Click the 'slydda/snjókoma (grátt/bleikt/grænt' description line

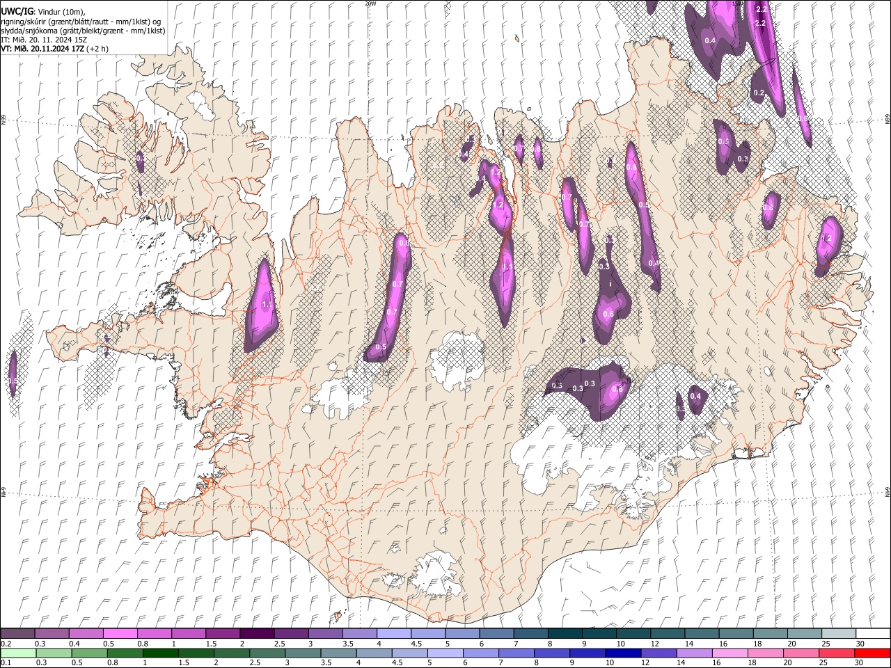(83, 31)
